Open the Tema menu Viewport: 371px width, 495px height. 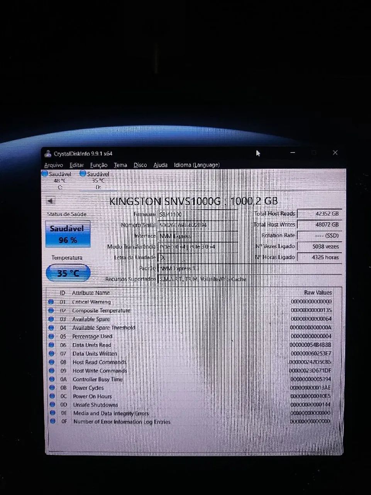pyautogui.click(x=120, y=165)
